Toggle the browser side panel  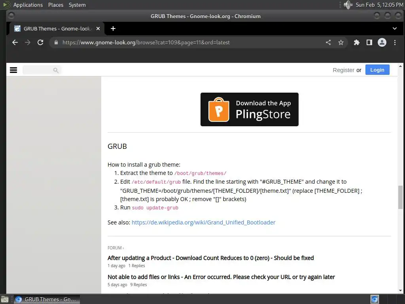369,42
